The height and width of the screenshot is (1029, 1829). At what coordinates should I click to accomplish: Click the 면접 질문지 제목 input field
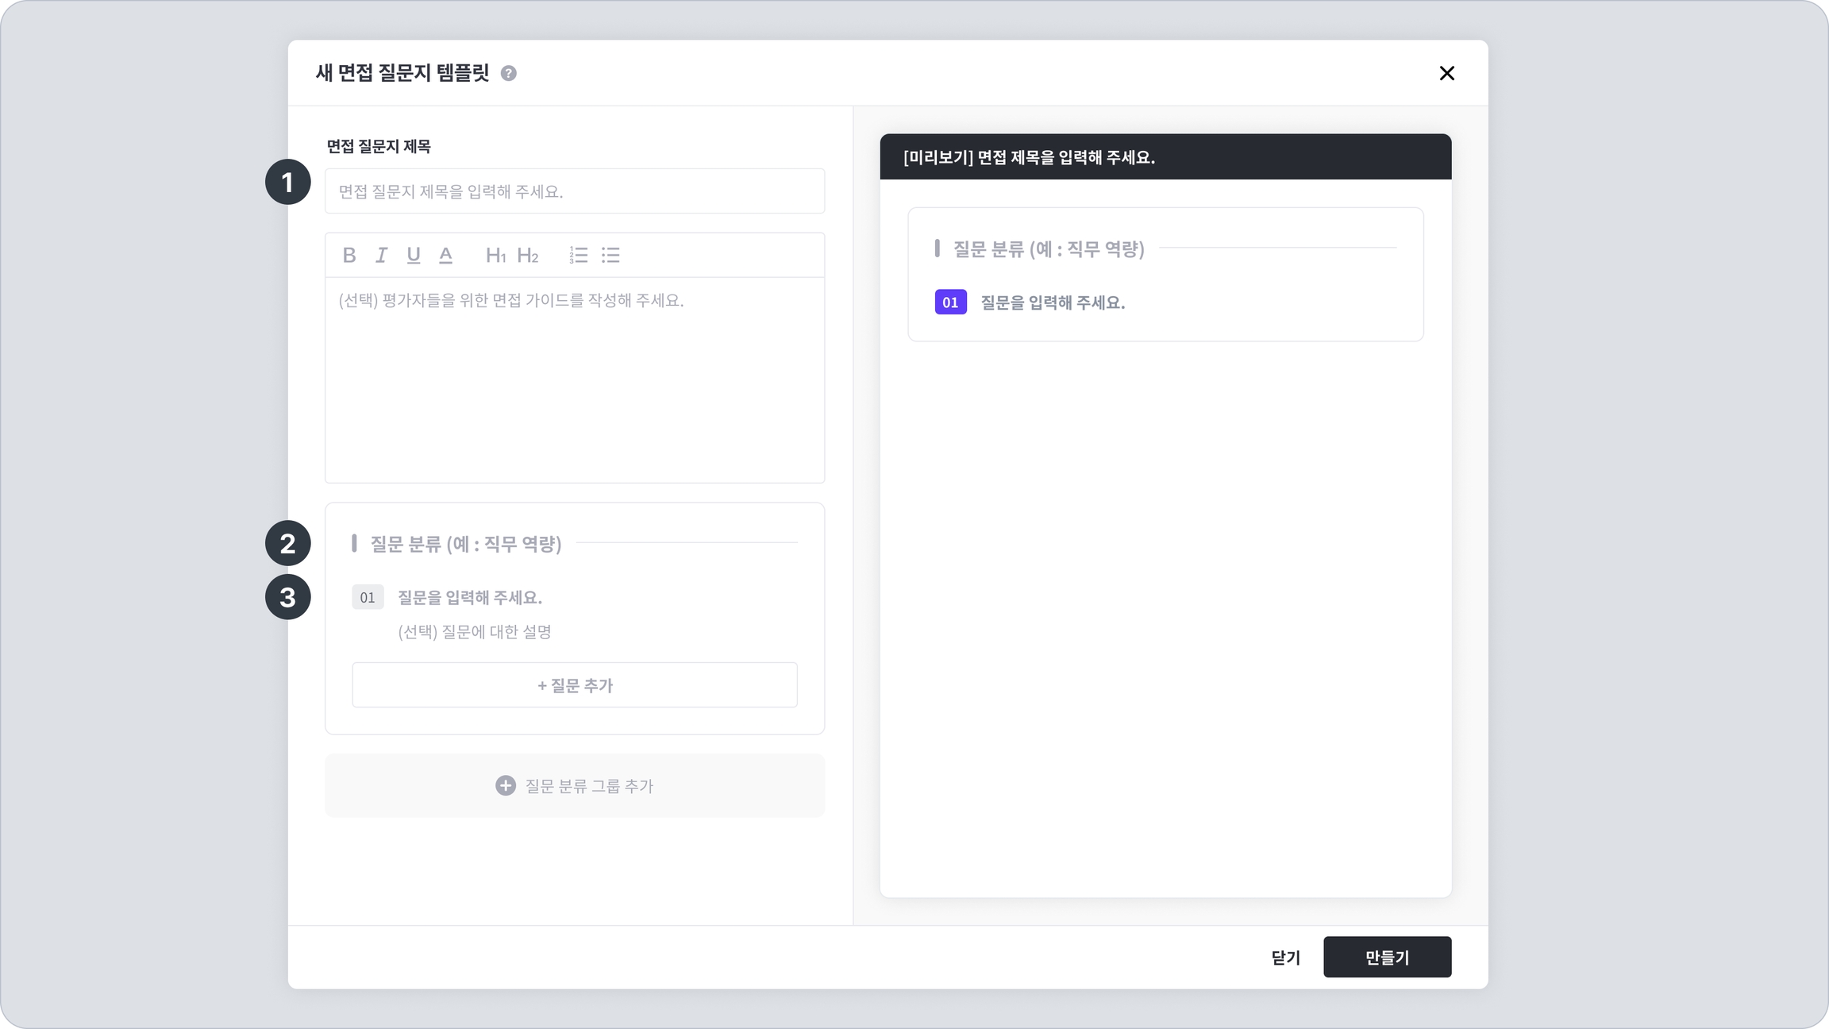click(574, 191)
